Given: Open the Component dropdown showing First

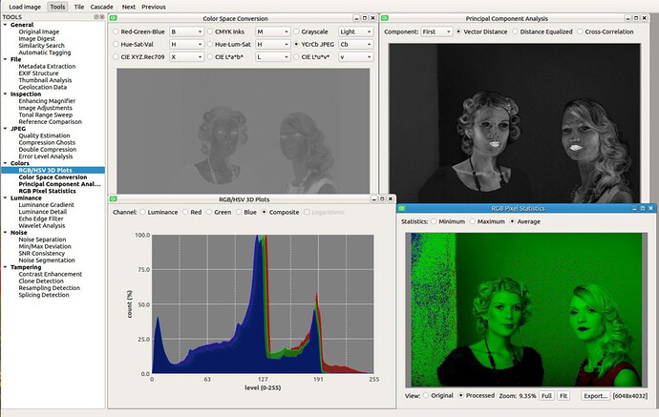Looking at the screenshot, I should tap(436, 31).
